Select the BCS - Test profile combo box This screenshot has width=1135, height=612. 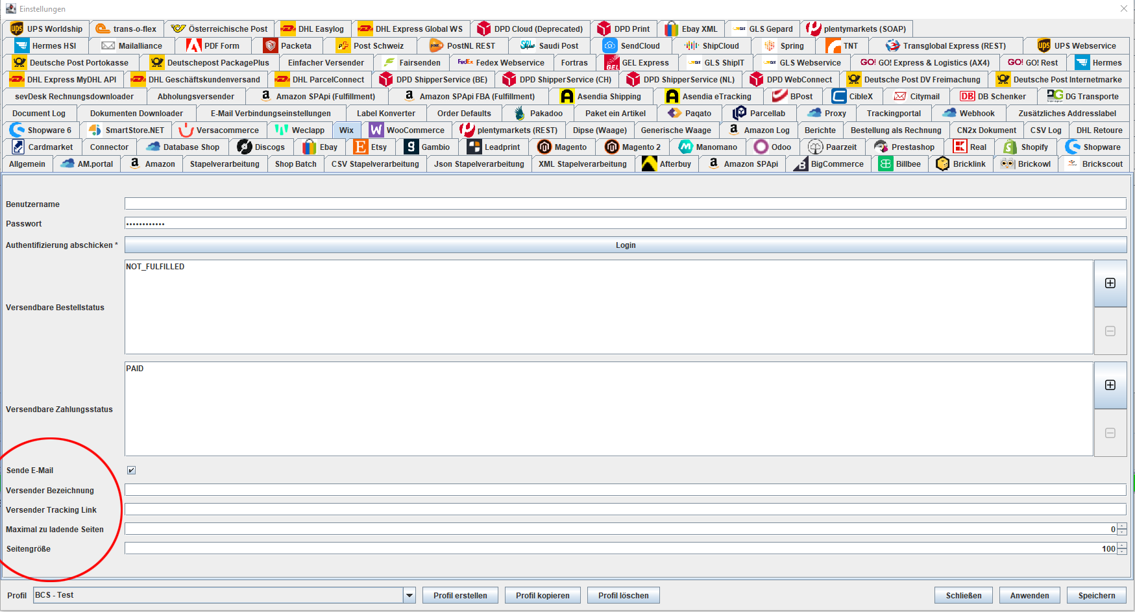pos(224,595)
